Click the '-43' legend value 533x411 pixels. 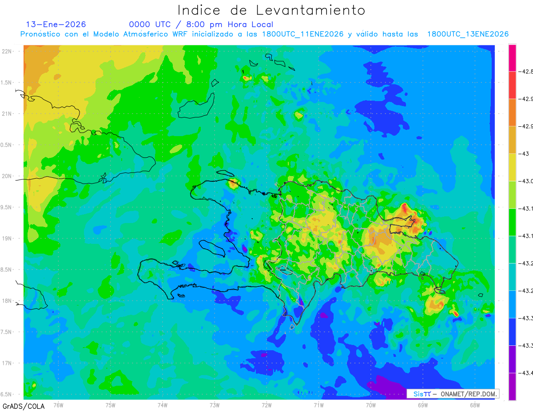coord(524,153)
